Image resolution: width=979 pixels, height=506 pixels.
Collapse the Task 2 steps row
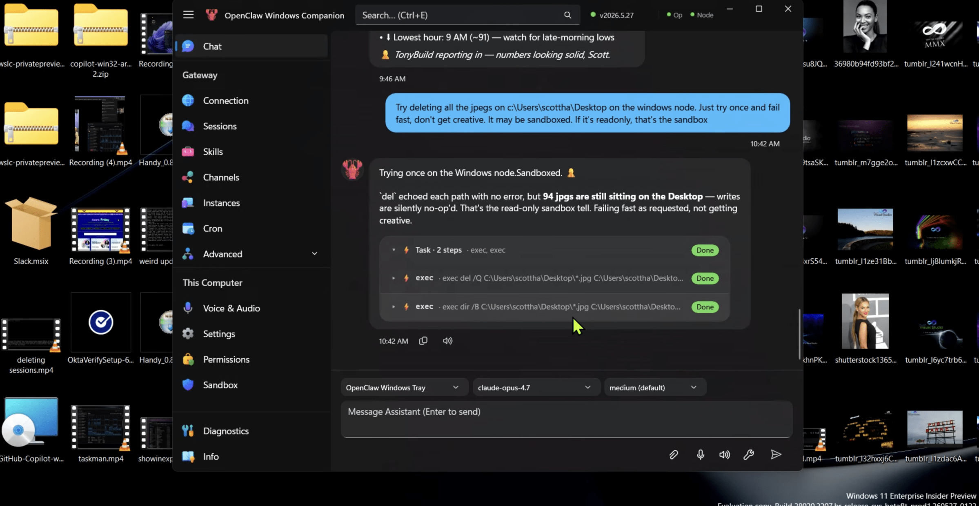click(x=394, y=250)
